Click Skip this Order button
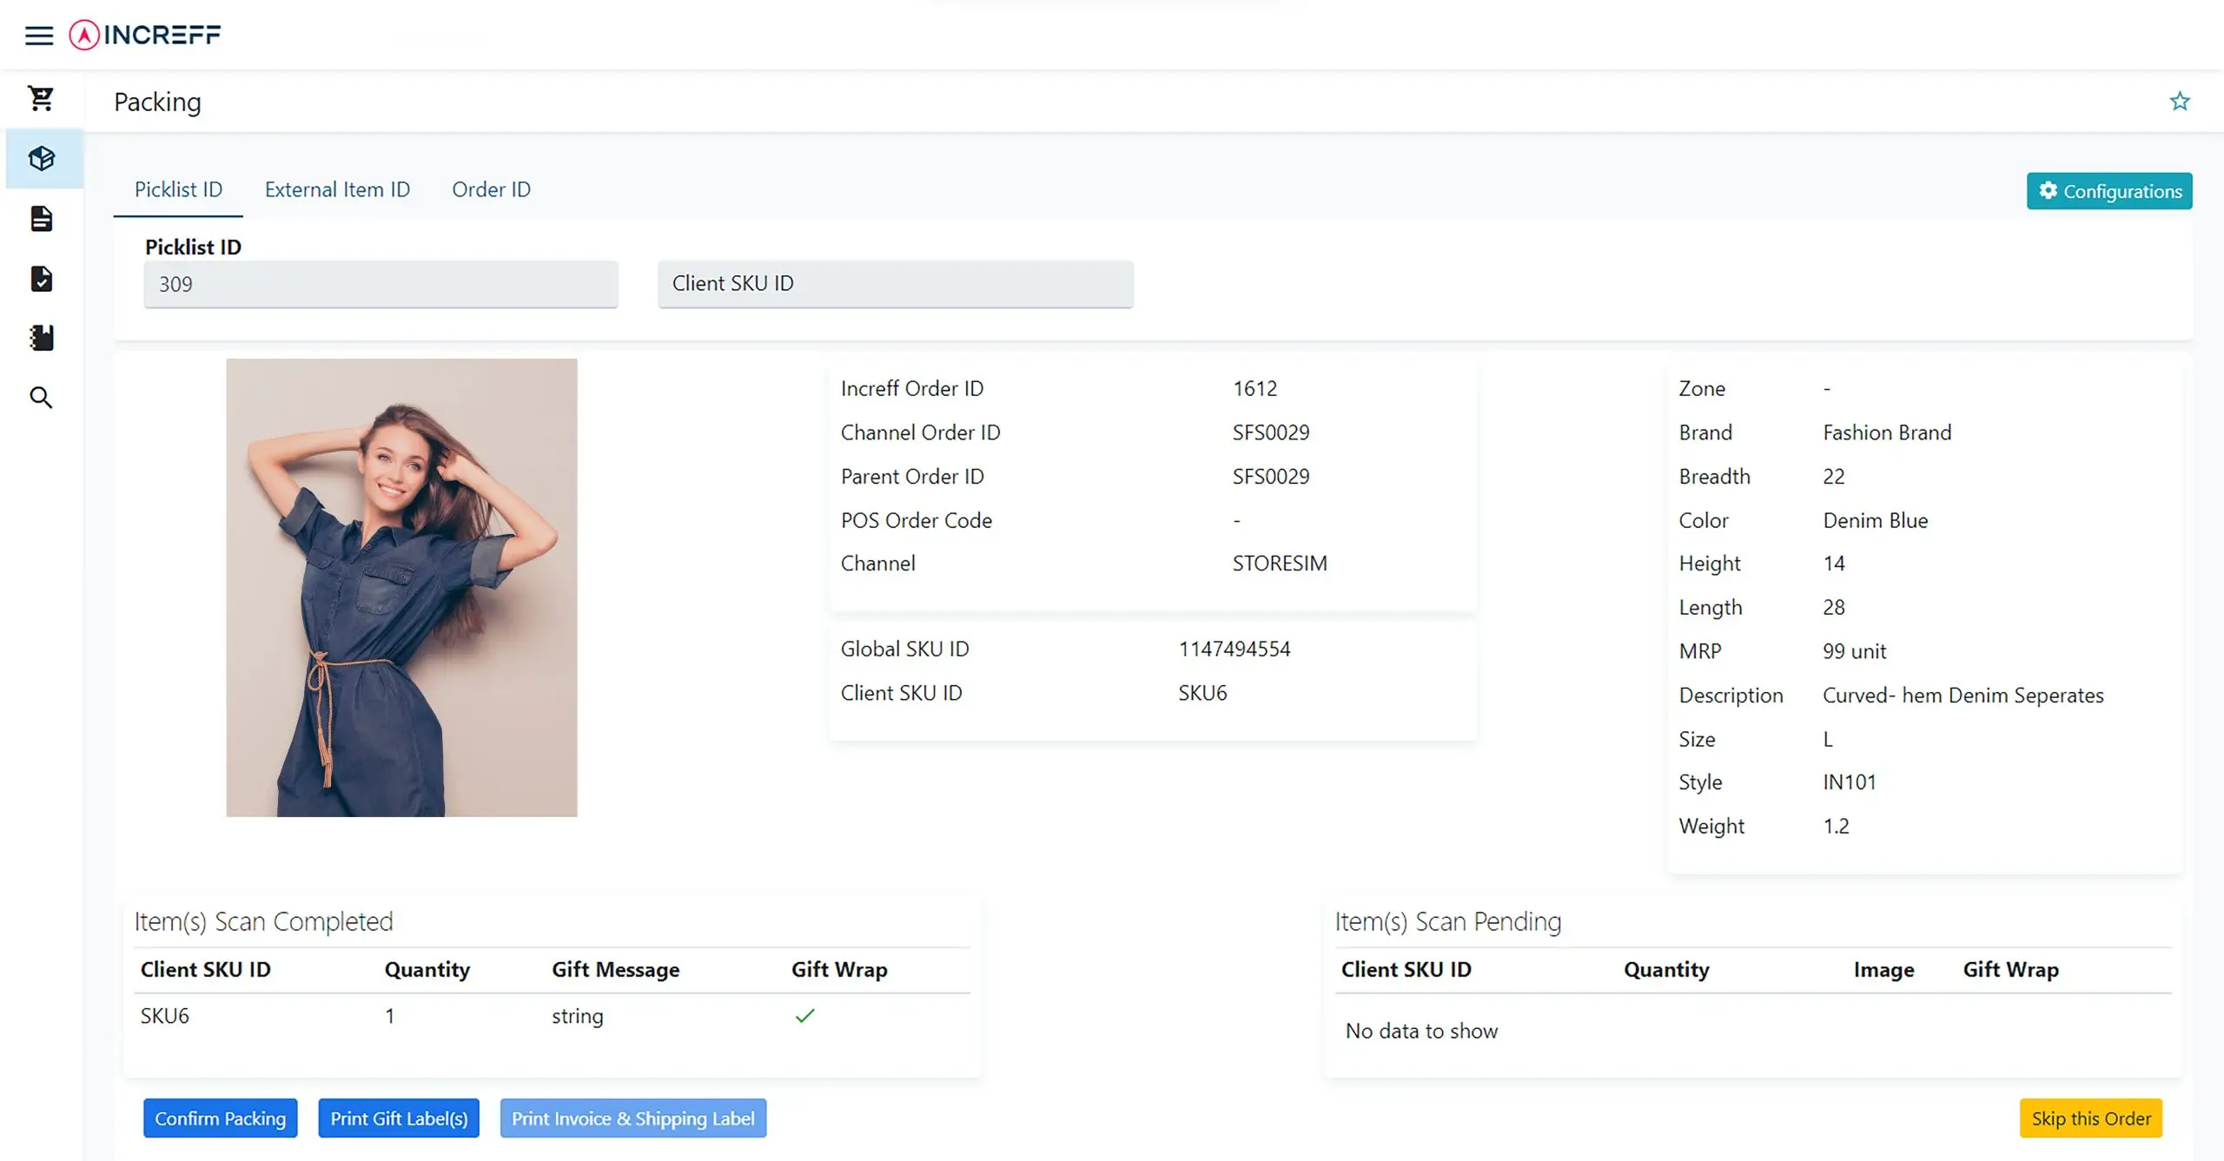This screenshot has height=1161, width=2224. pos(2091,1118)
